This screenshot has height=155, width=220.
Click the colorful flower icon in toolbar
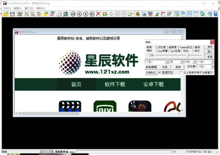tap(137, 14)
